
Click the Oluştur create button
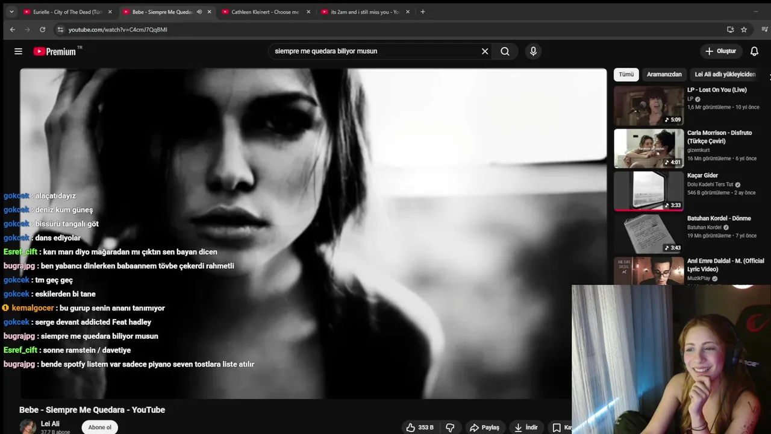pos(721,51)
